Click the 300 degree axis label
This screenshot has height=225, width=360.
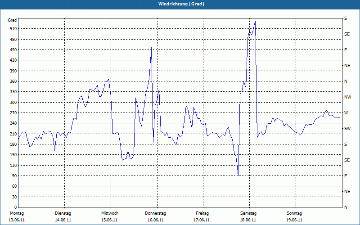click(x=13, y=102)
